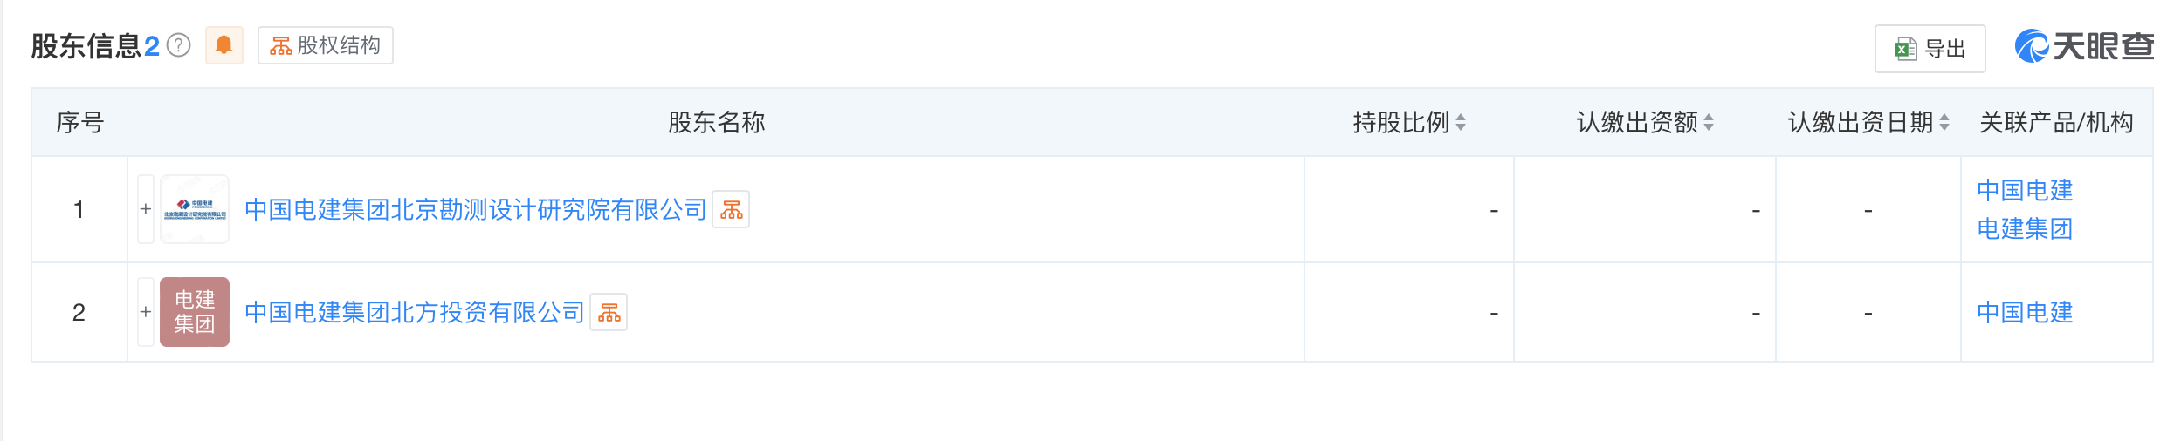Export the shareholder table with 导出
This screenshot has height=441, width=2181.
(x=1930, y=49)
